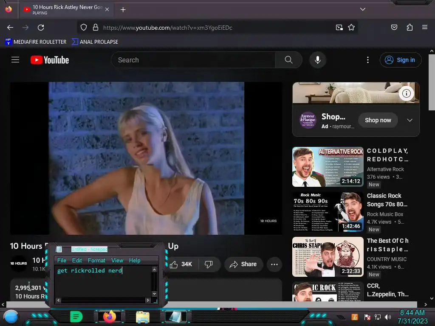Viewport: 435px width, 326px height.
Task: Click the Notepad text 'get rickrolled nerd'
Action: pos(89,270)
